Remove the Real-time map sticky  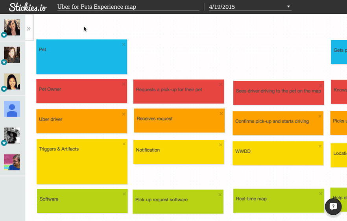321,194
